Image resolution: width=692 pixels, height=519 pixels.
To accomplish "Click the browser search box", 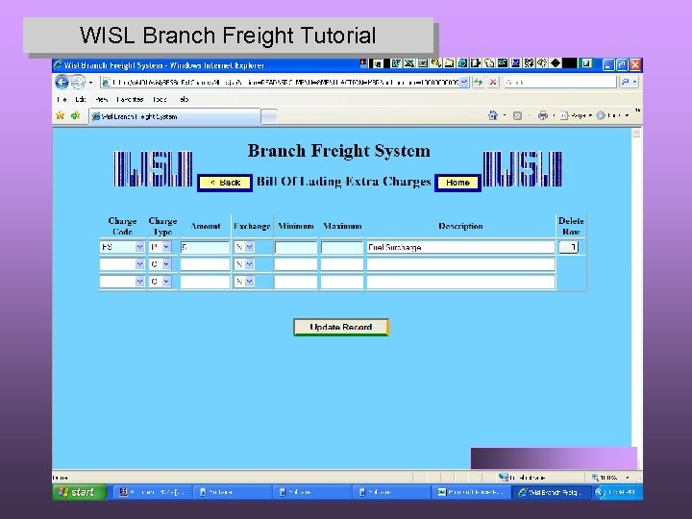I will 559,82.
